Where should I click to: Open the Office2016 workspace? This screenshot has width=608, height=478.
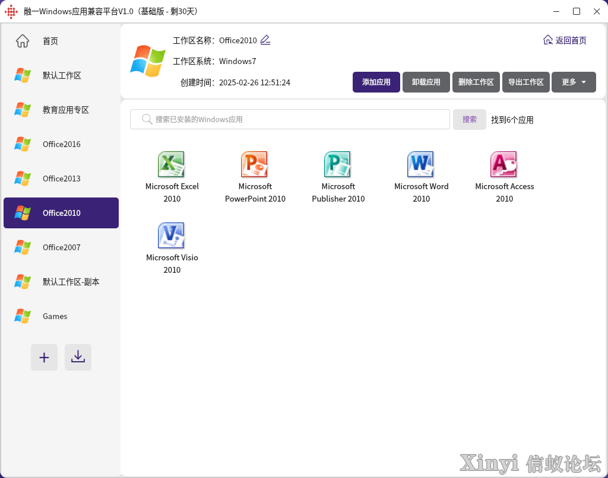[61, 144]
